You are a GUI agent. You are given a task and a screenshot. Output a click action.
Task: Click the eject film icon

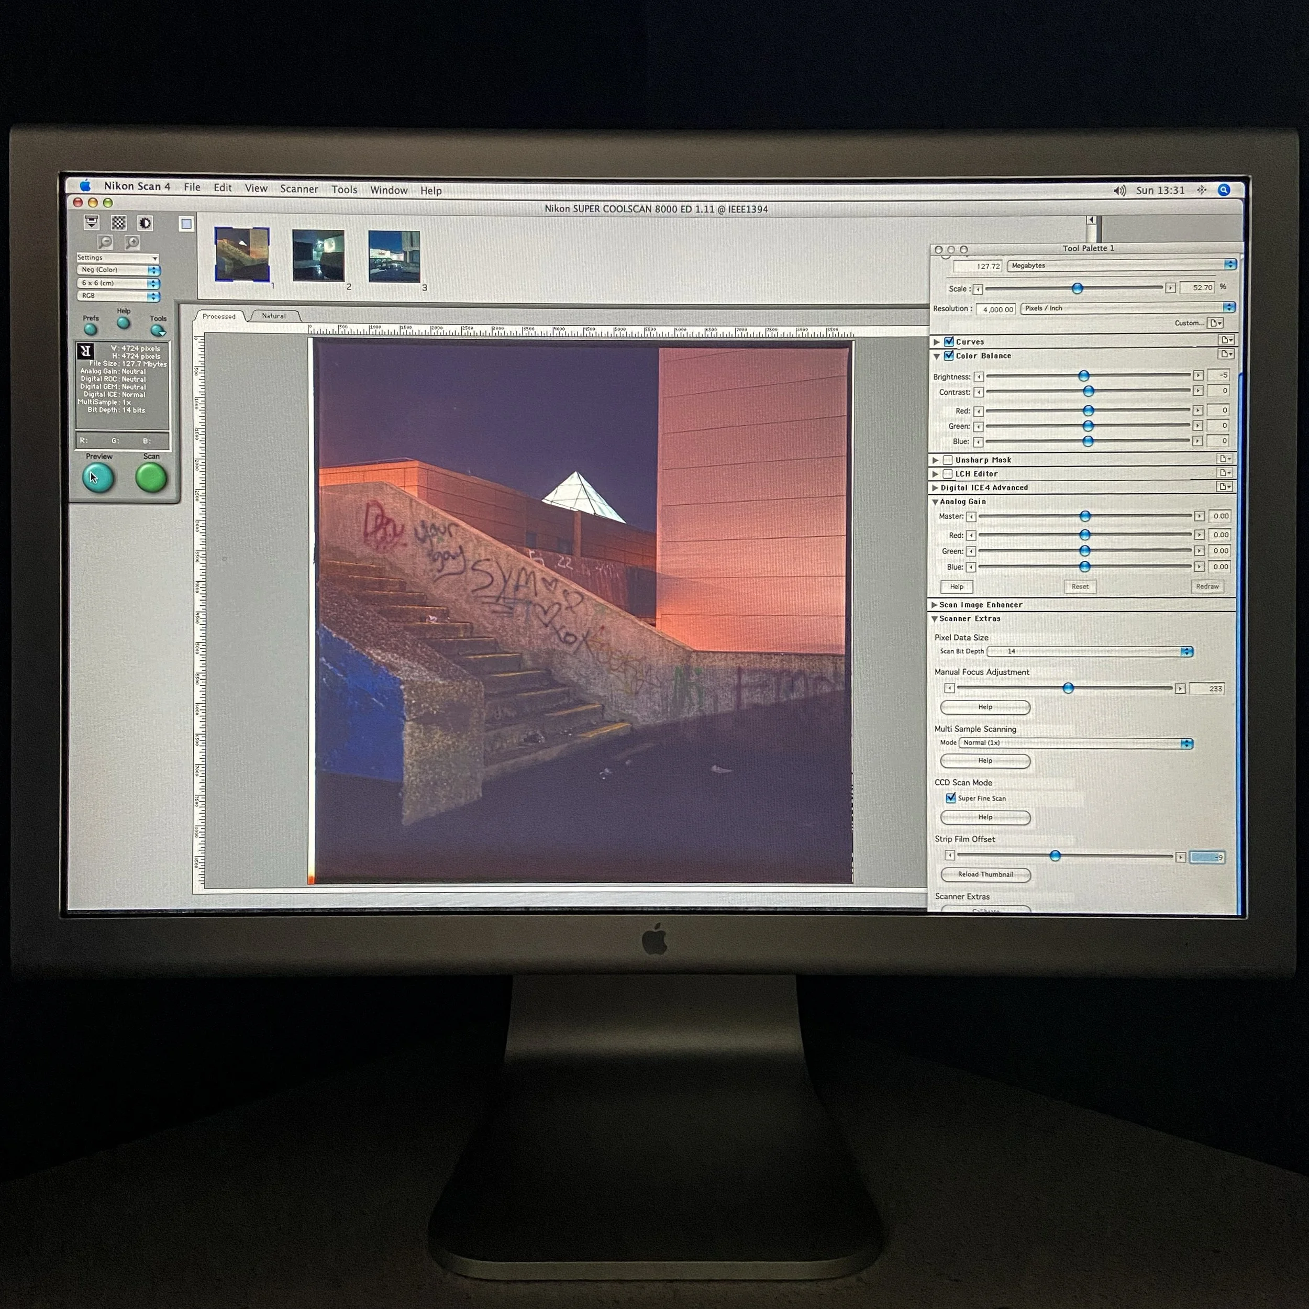tap(92, 222)
